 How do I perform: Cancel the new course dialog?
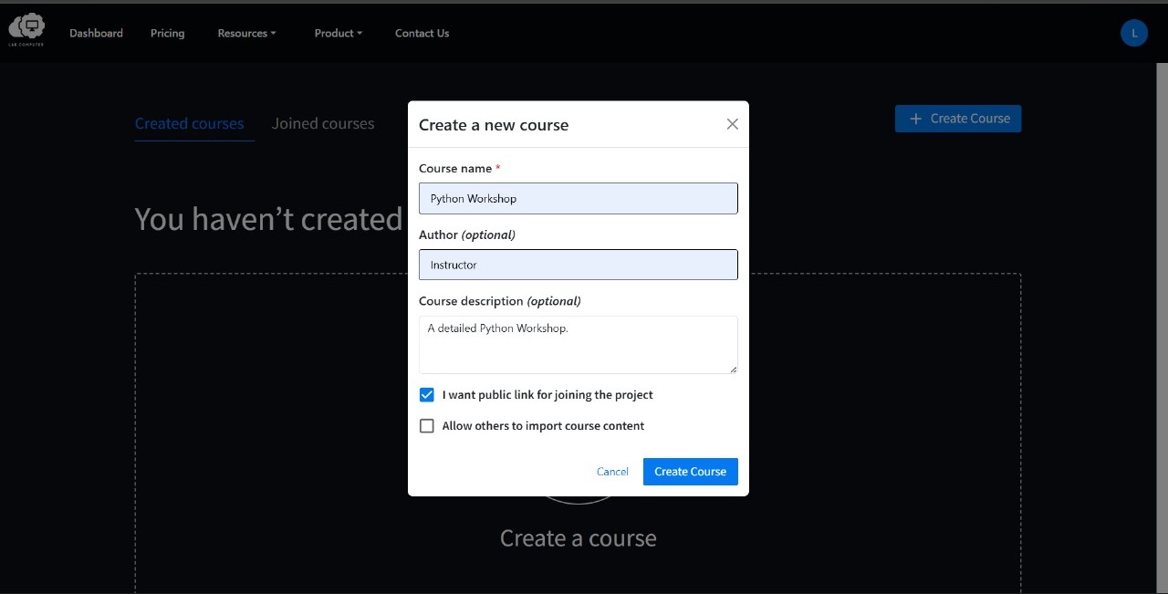click(612, 472)
